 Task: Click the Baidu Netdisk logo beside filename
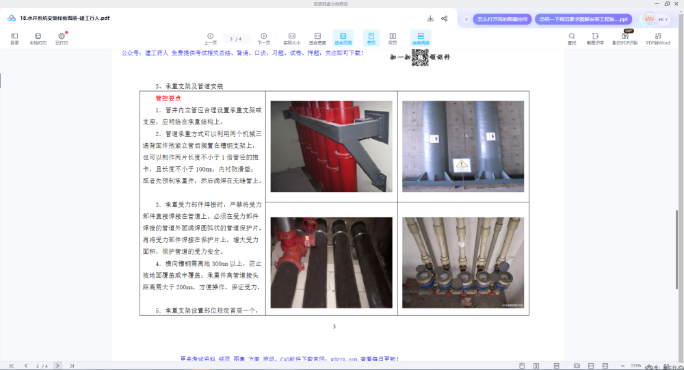pos(12,18)
